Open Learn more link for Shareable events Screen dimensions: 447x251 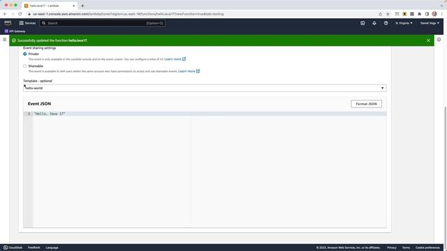point(189,71)
